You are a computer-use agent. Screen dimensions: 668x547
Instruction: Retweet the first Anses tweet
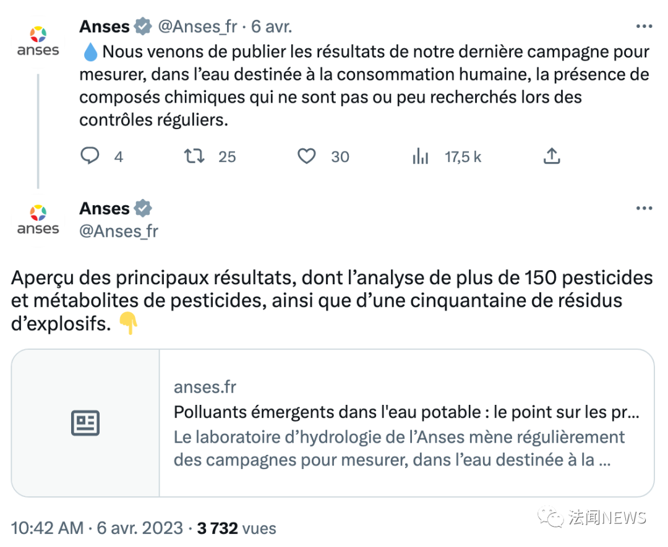click(195, 156)
